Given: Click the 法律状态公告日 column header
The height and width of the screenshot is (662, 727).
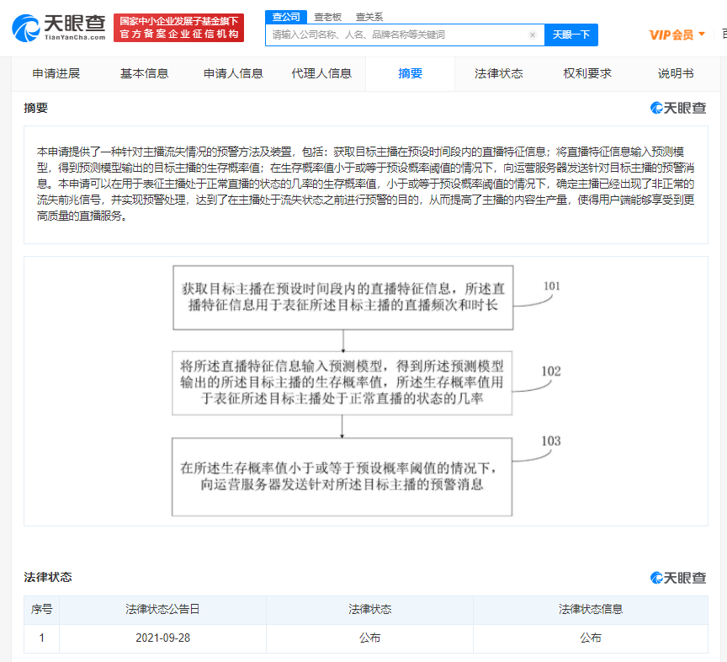Looking at the screenshot, I should coord(162,609).
